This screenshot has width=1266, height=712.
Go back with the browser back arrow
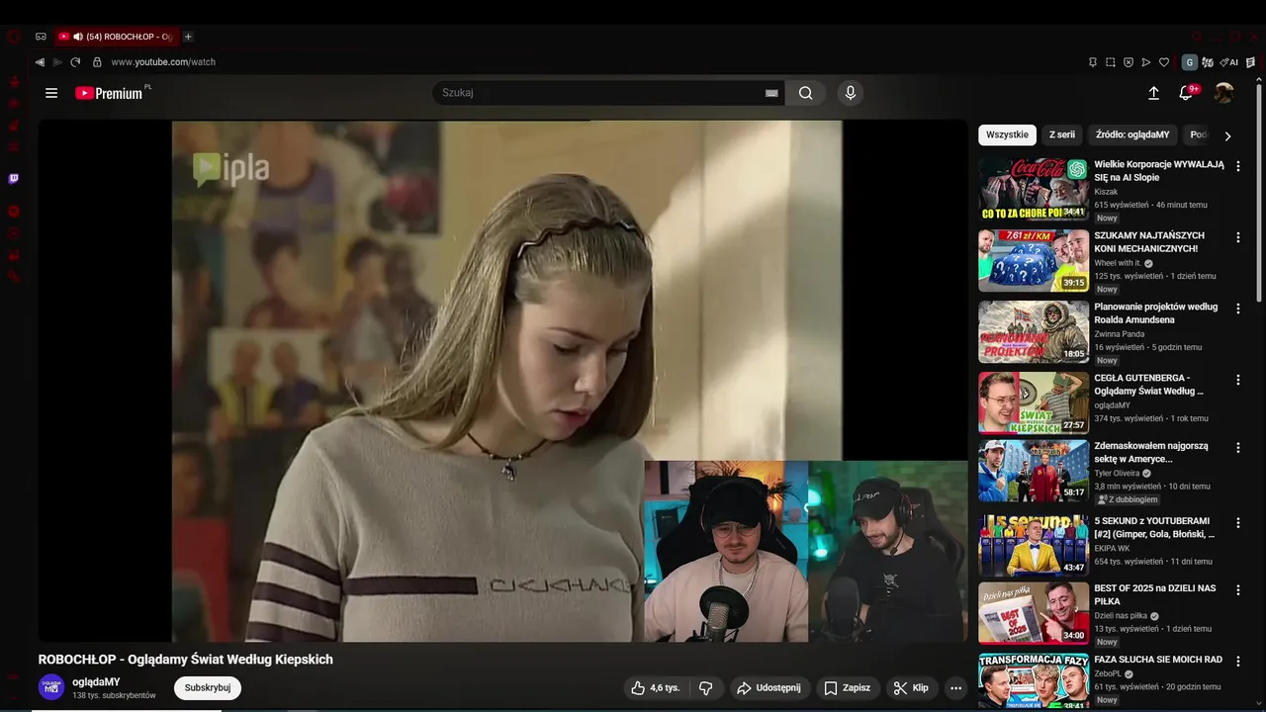pos(40,61)
